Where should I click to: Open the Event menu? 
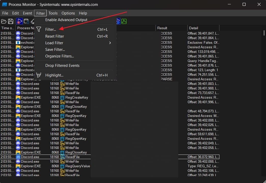pos(27,13)
